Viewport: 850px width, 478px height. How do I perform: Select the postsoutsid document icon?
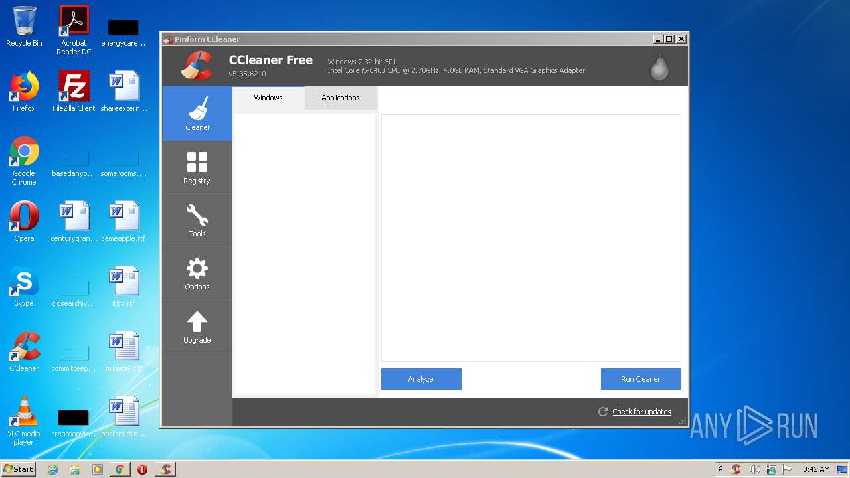click(x=124, y=417)
